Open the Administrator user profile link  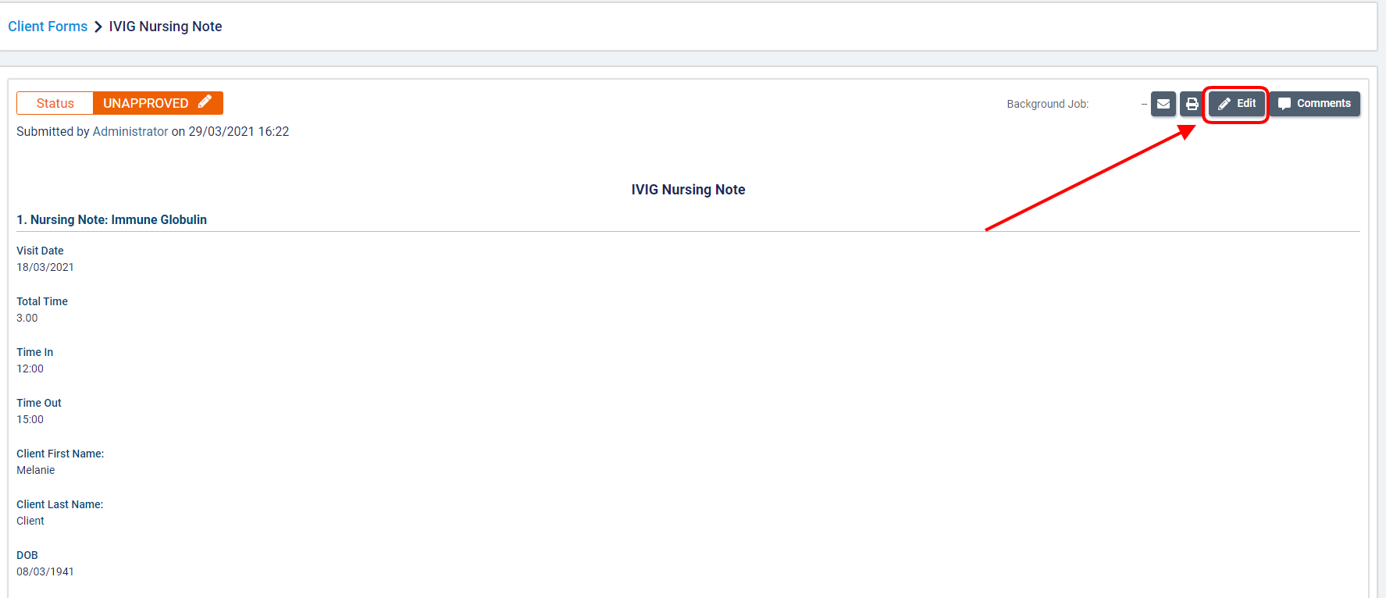pos(130,132)
